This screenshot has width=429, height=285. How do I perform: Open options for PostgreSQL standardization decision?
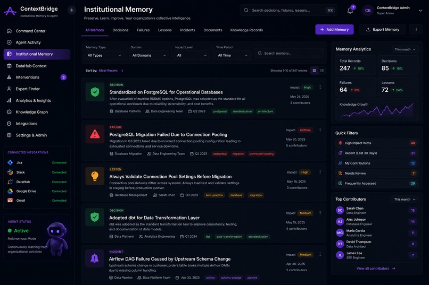coord(320,87)
